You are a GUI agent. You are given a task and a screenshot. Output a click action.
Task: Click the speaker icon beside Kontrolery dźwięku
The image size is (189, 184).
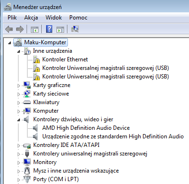coord(26,119)
